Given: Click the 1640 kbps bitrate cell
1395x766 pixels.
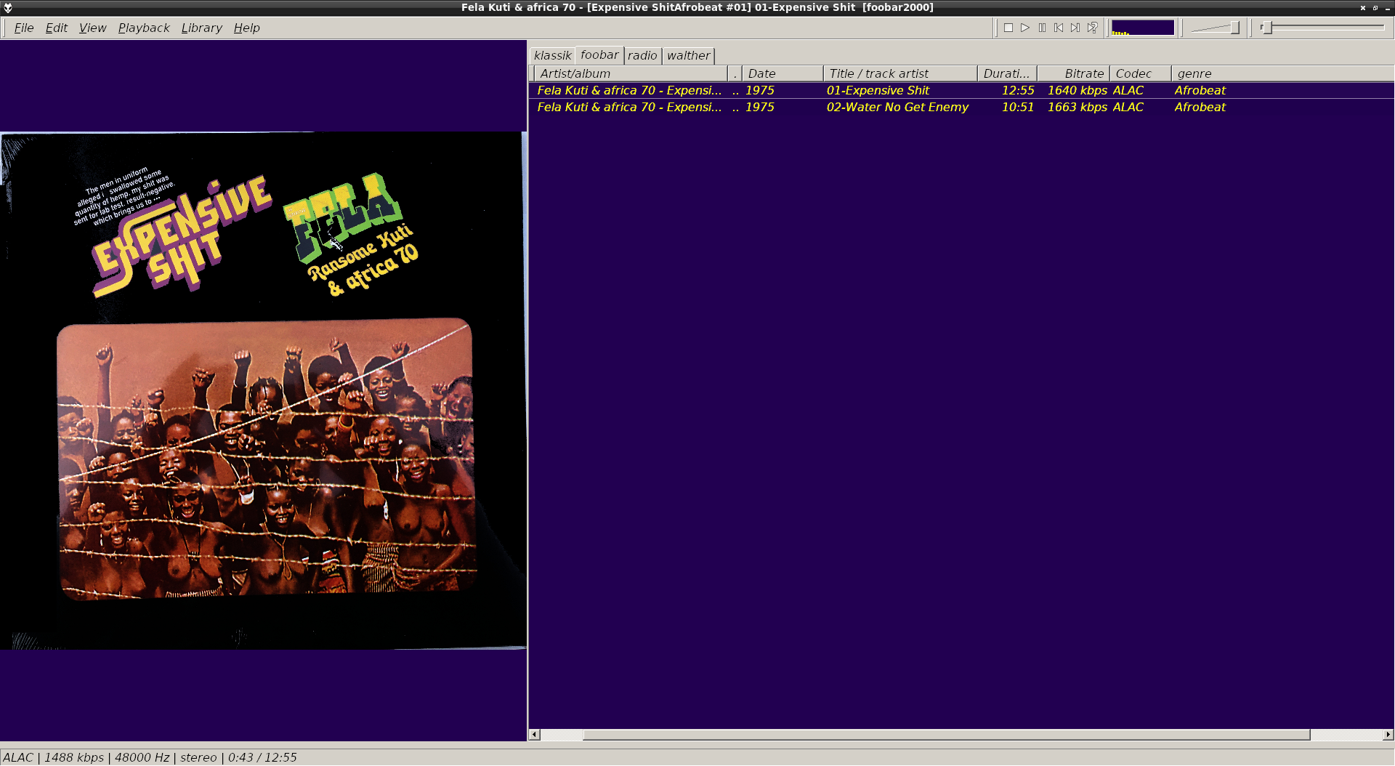Looking at the screenshot, I should (x=1077, y=90).
